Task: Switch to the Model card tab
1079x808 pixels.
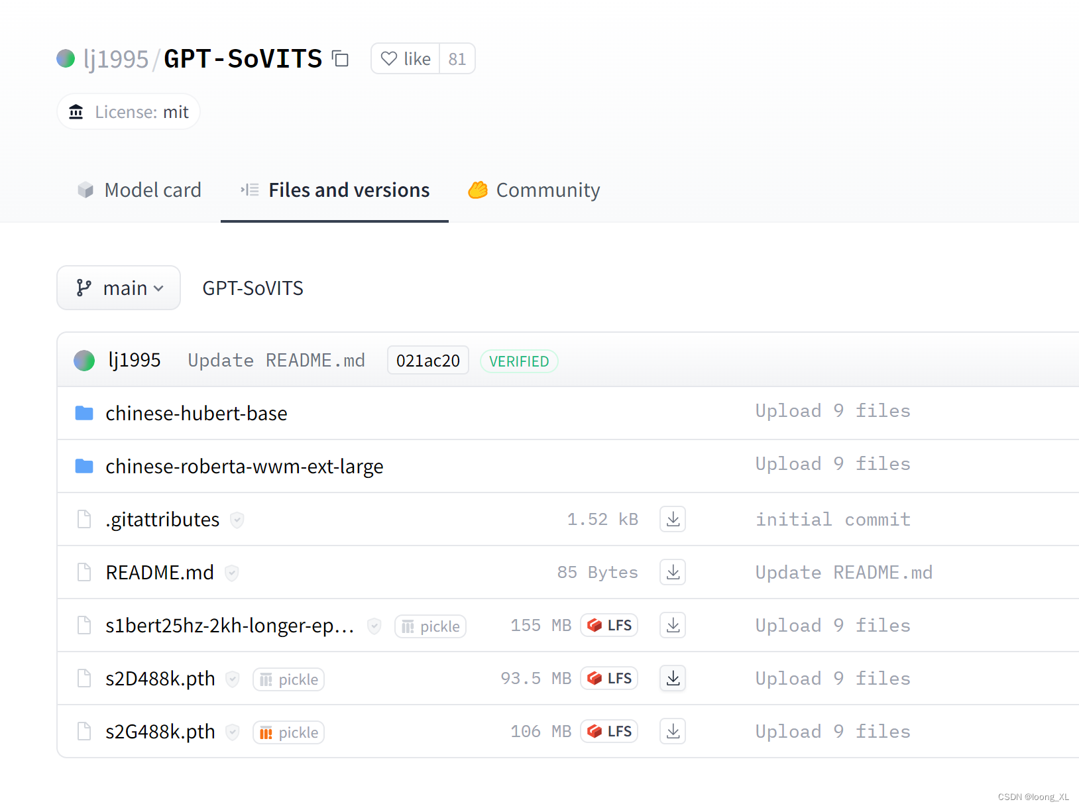Action: (x=139, y=190)
